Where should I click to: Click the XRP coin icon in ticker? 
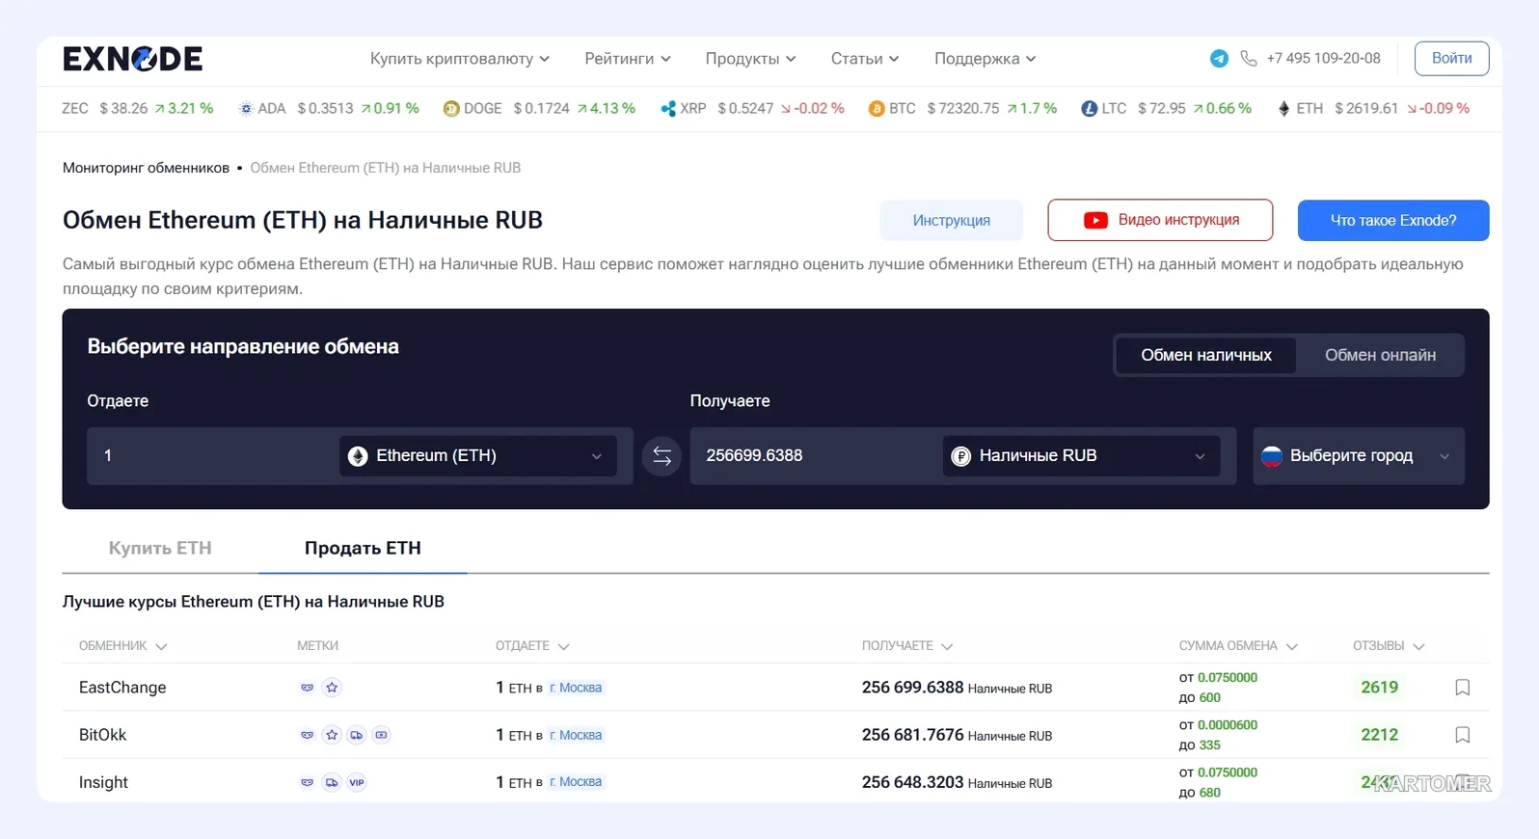[667, 109]
